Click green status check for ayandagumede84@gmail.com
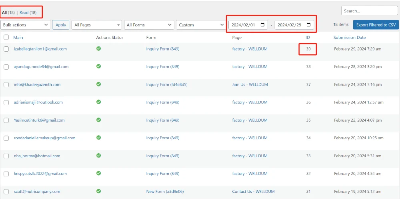 pos(98,66)
